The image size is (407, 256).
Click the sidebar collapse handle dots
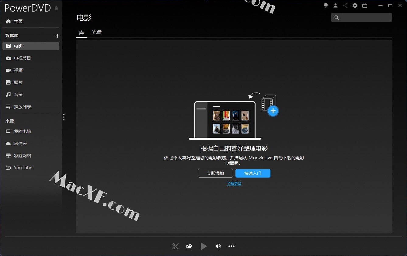click(x=64, y=117)
